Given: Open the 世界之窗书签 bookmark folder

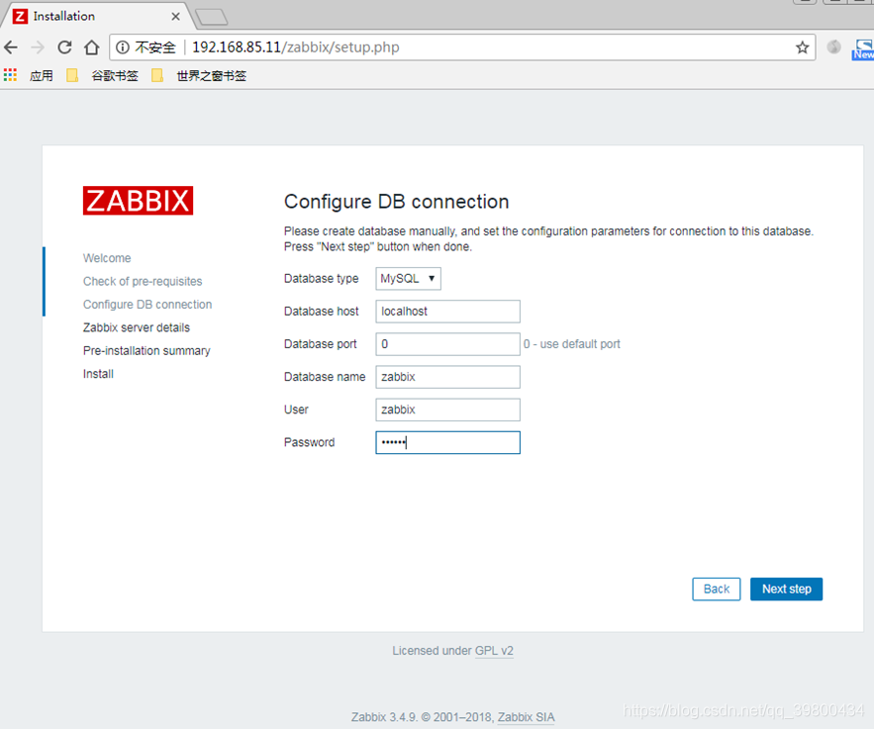Looking at the screenshot, I should [x=199, y=75].
